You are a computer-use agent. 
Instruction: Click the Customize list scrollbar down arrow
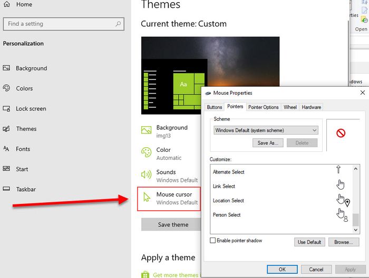[356, 230]
